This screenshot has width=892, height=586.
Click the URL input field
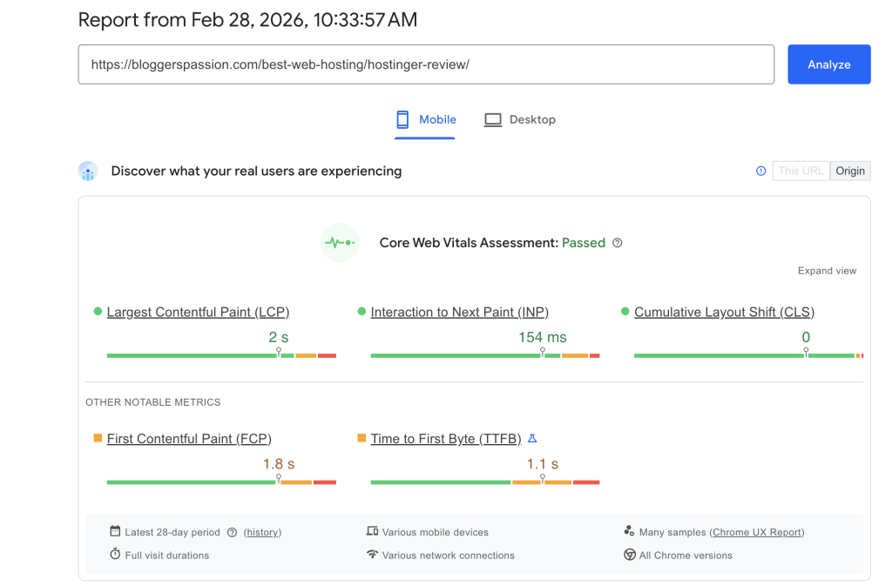426,64
